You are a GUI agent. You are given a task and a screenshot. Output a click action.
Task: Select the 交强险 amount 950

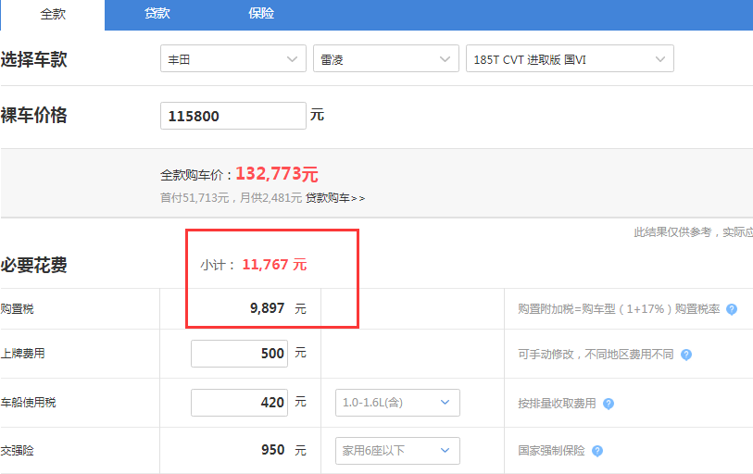tap(273, 450)
